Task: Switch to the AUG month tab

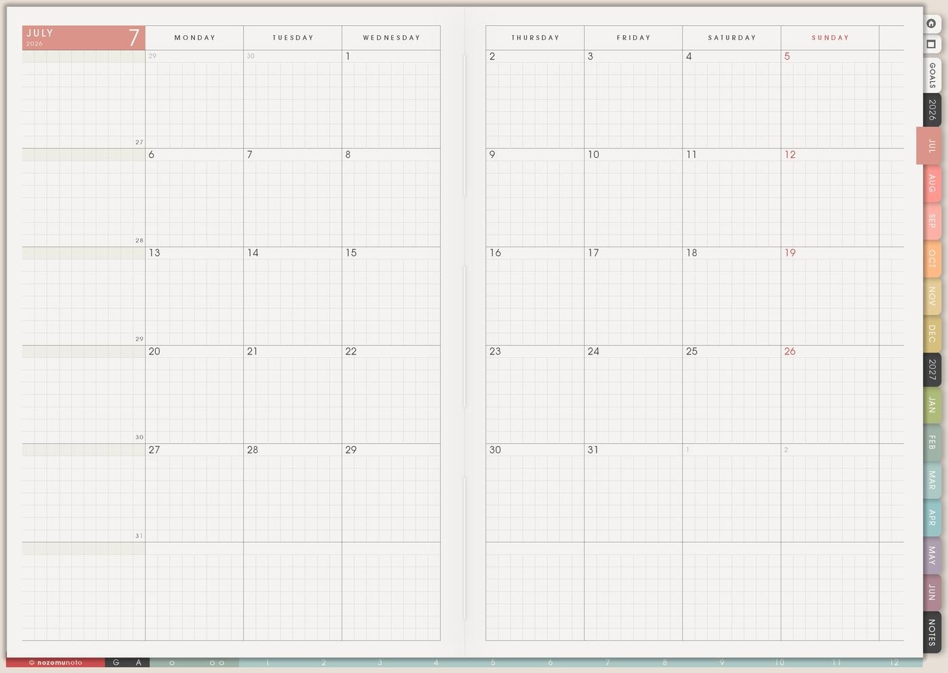Action: click(932, 183)
